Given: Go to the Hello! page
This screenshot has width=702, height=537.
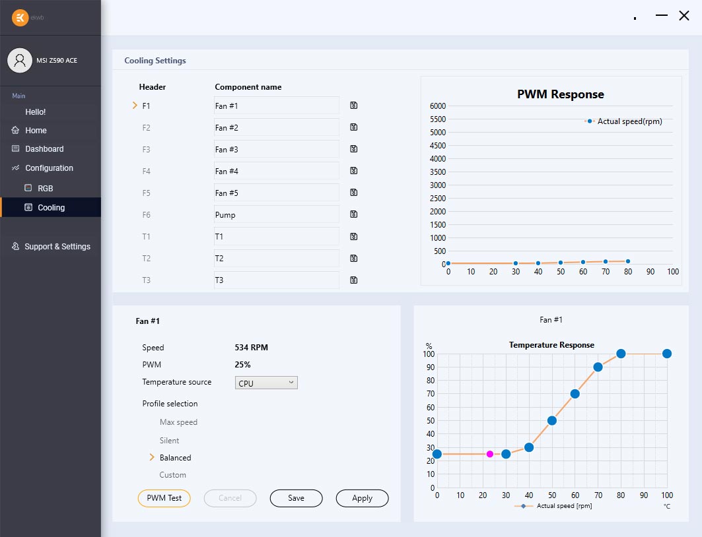Looking at the screenshot, I should click(x=36, y=111).
